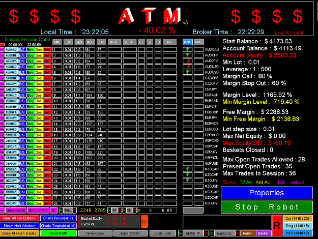Click the Clos button for AUDJPY
Screen dimensions: 318x239
tap(39, 61)
